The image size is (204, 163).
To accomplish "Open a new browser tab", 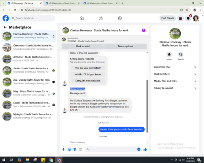I will [122, 3].
